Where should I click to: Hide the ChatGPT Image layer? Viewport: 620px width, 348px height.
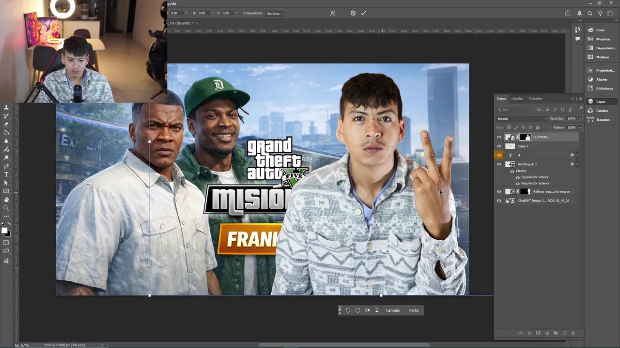[499, 201]
